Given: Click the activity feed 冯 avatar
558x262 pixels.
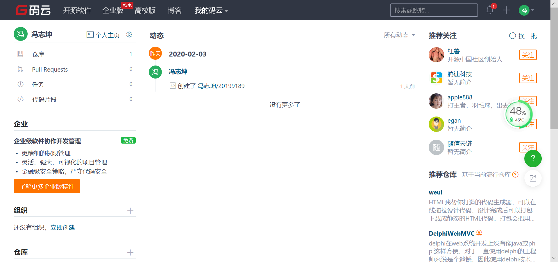Looking at the screenshot, I should 155,72.
